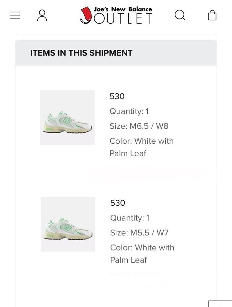Click the OUTLET wordmark in the header
Viewport: 232px width, 307px height.
(123, 19)
